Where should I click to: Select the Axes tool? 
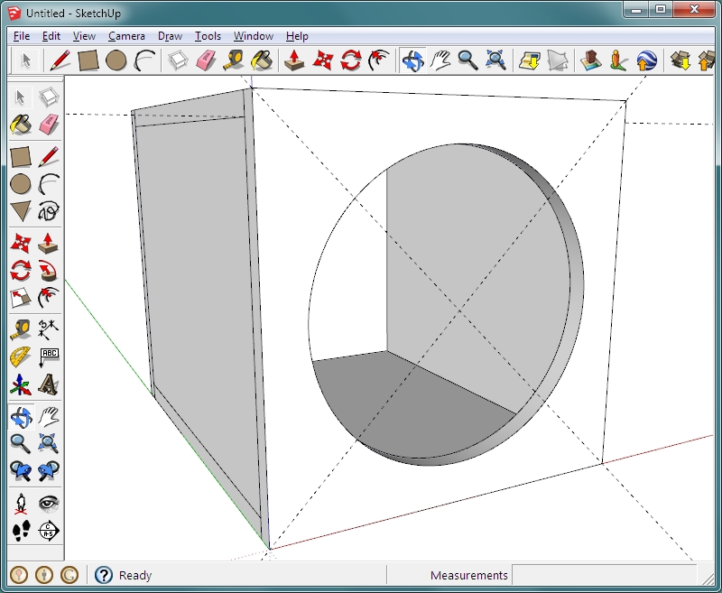(20, 385)
